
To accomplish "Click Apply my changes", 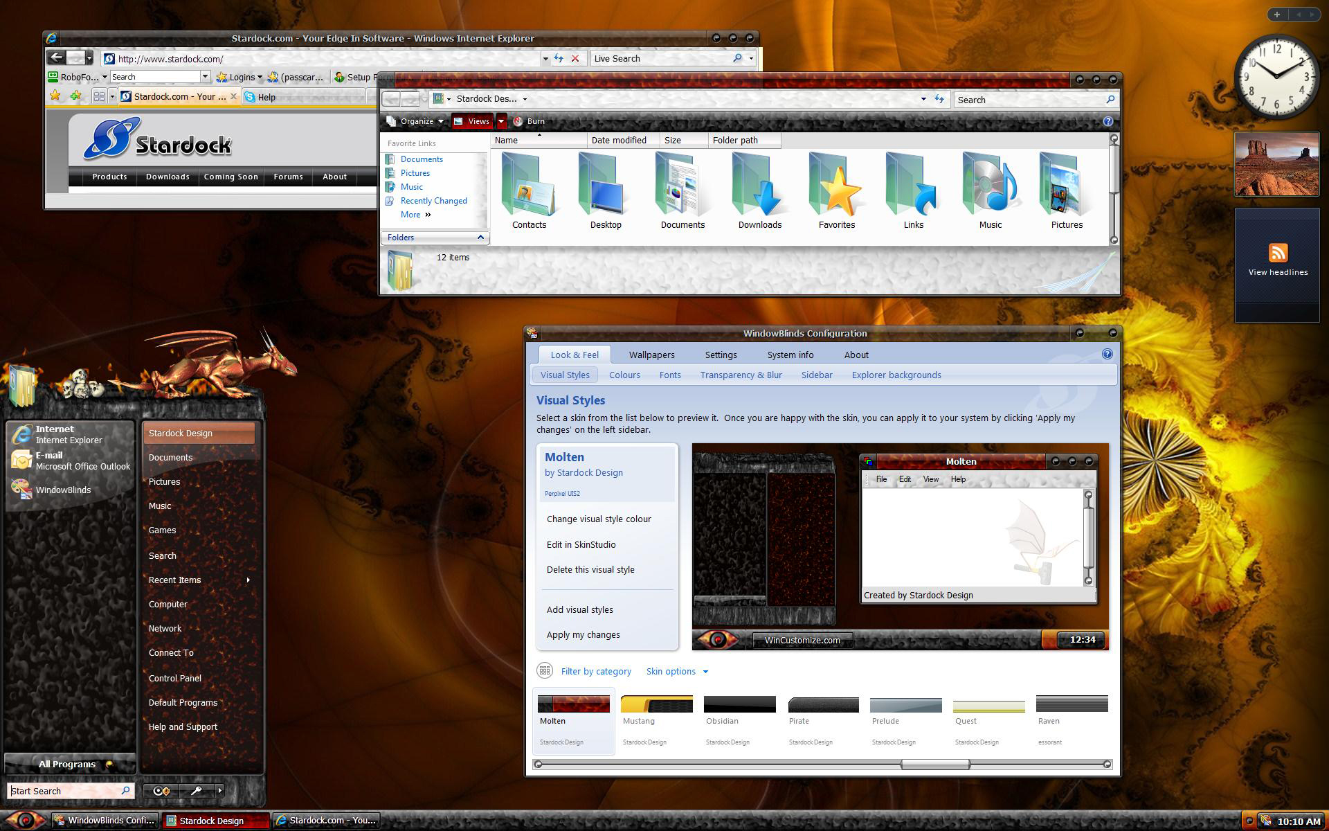I will pos(583,634).
